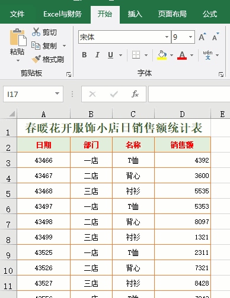Screen dimensions: 230x298
Task: Switch to the 插入 Insert tab
Action: point(135,14)
